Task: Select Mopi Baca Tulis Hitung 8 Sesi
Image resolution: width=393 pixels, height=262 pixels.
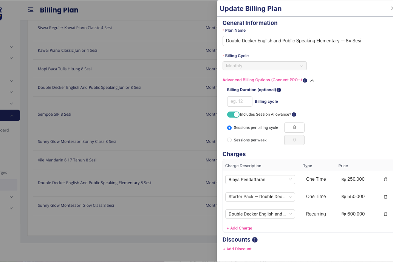Action: tap(65, 69)
